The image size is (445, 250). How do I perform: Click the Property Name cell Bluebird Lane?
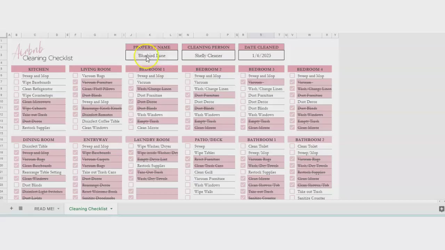(x=152, y=56)
